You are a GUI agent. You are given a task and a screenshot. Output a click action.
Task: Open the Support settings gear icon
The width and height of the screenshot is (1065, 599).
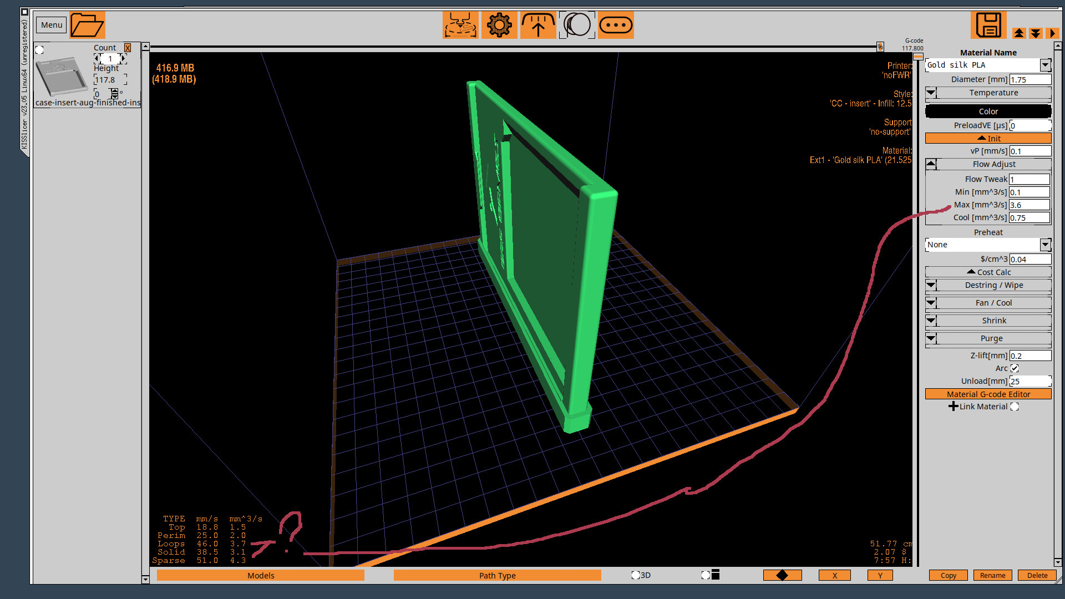(499, 25)
